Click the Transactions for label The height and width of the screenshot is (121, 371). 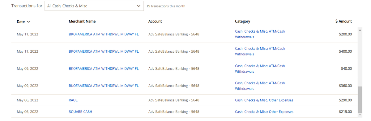tap(27, 6)
